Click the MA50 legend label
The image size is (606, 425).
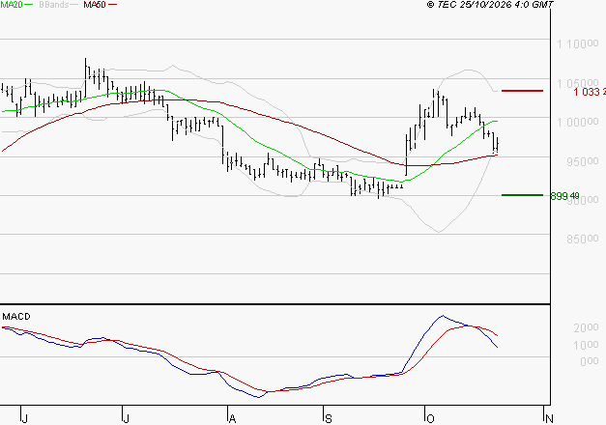(x=95, y=5)
